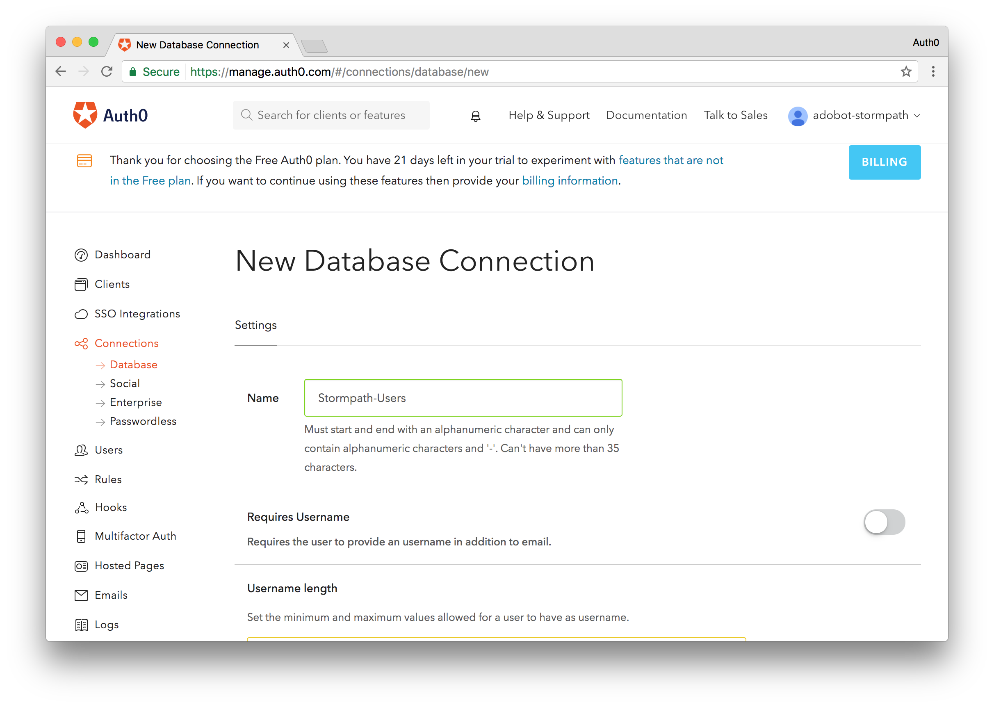The width and height of the screenshot is (994, 707).
Task: Open Dashboard from the sidebar
Action: coord(122,255)
